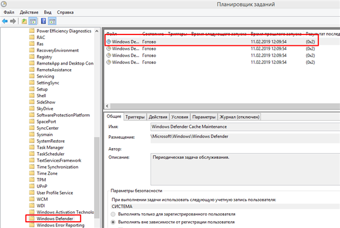This screenshot has height=228, width=340.
Task: Sort by Время следующего запуска column header
Action: (x=219, y=34)
